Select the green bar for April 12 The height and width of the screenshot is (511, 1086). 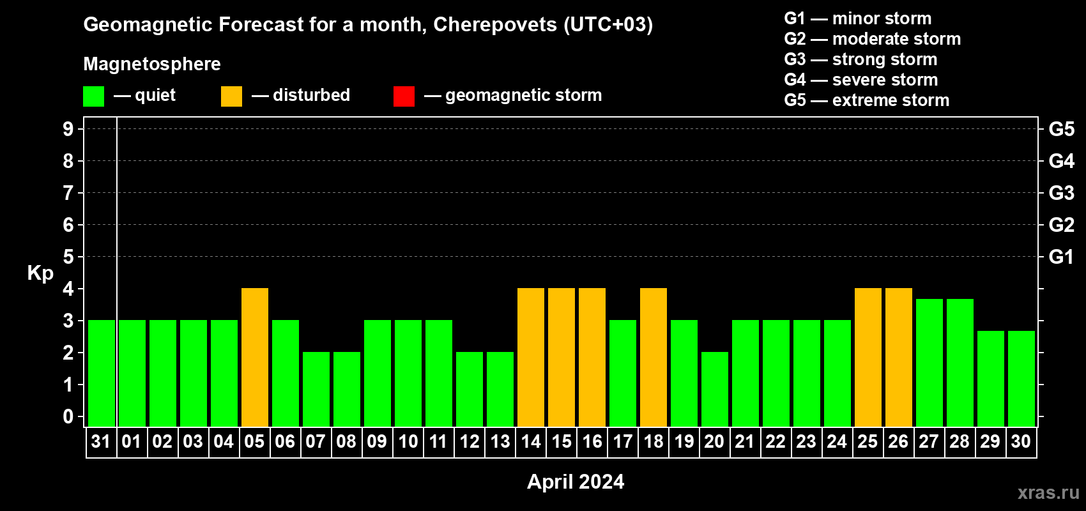[470, 389]
